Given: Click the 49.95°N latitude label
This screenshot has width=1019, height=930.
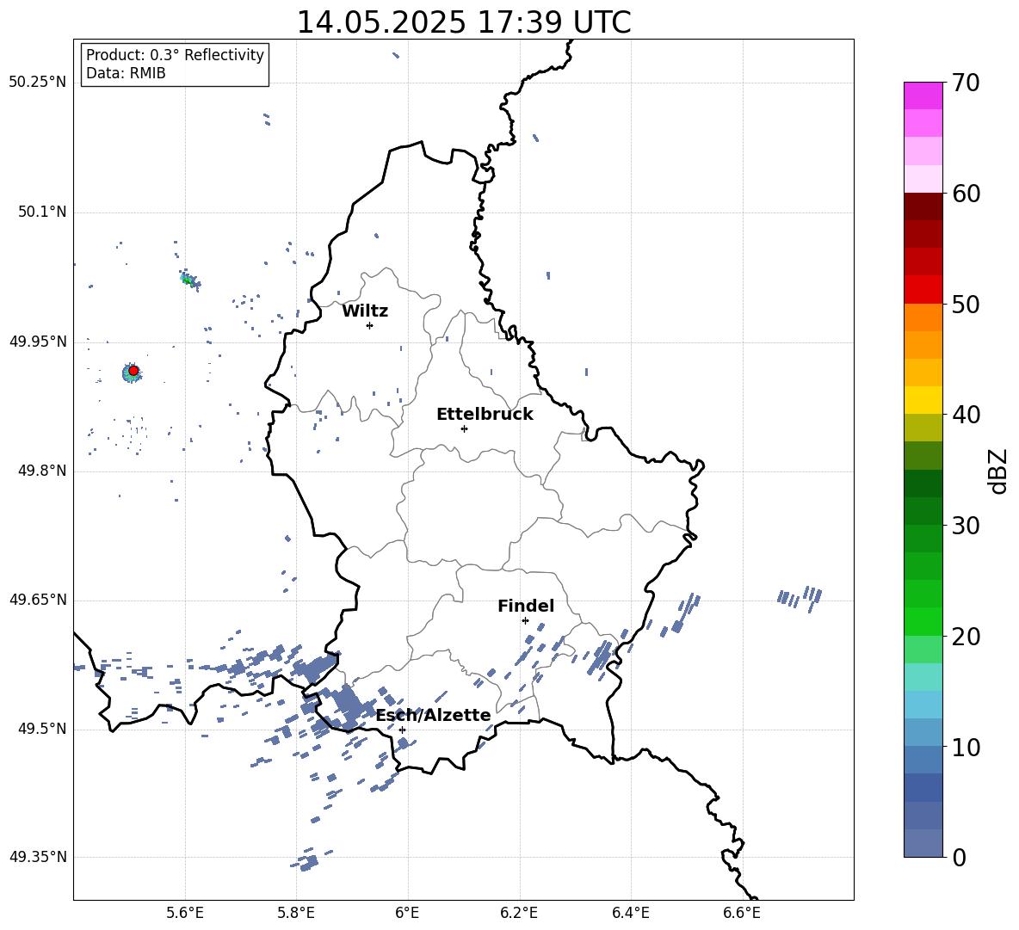Looking at the screenshot, I should pyautogui.click(x=37, y=342).
